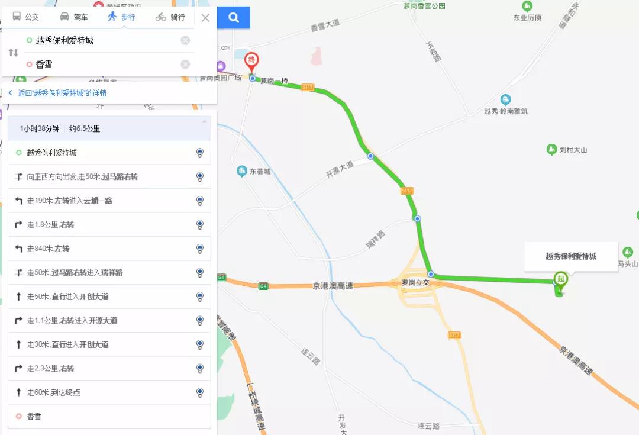Clear the 越秀保利爱特城 start field
This screenshot has height=435, width=639.
point(185,40)
